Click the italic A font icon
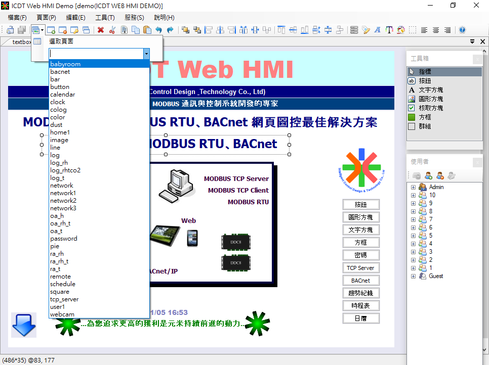 [377, 30]
